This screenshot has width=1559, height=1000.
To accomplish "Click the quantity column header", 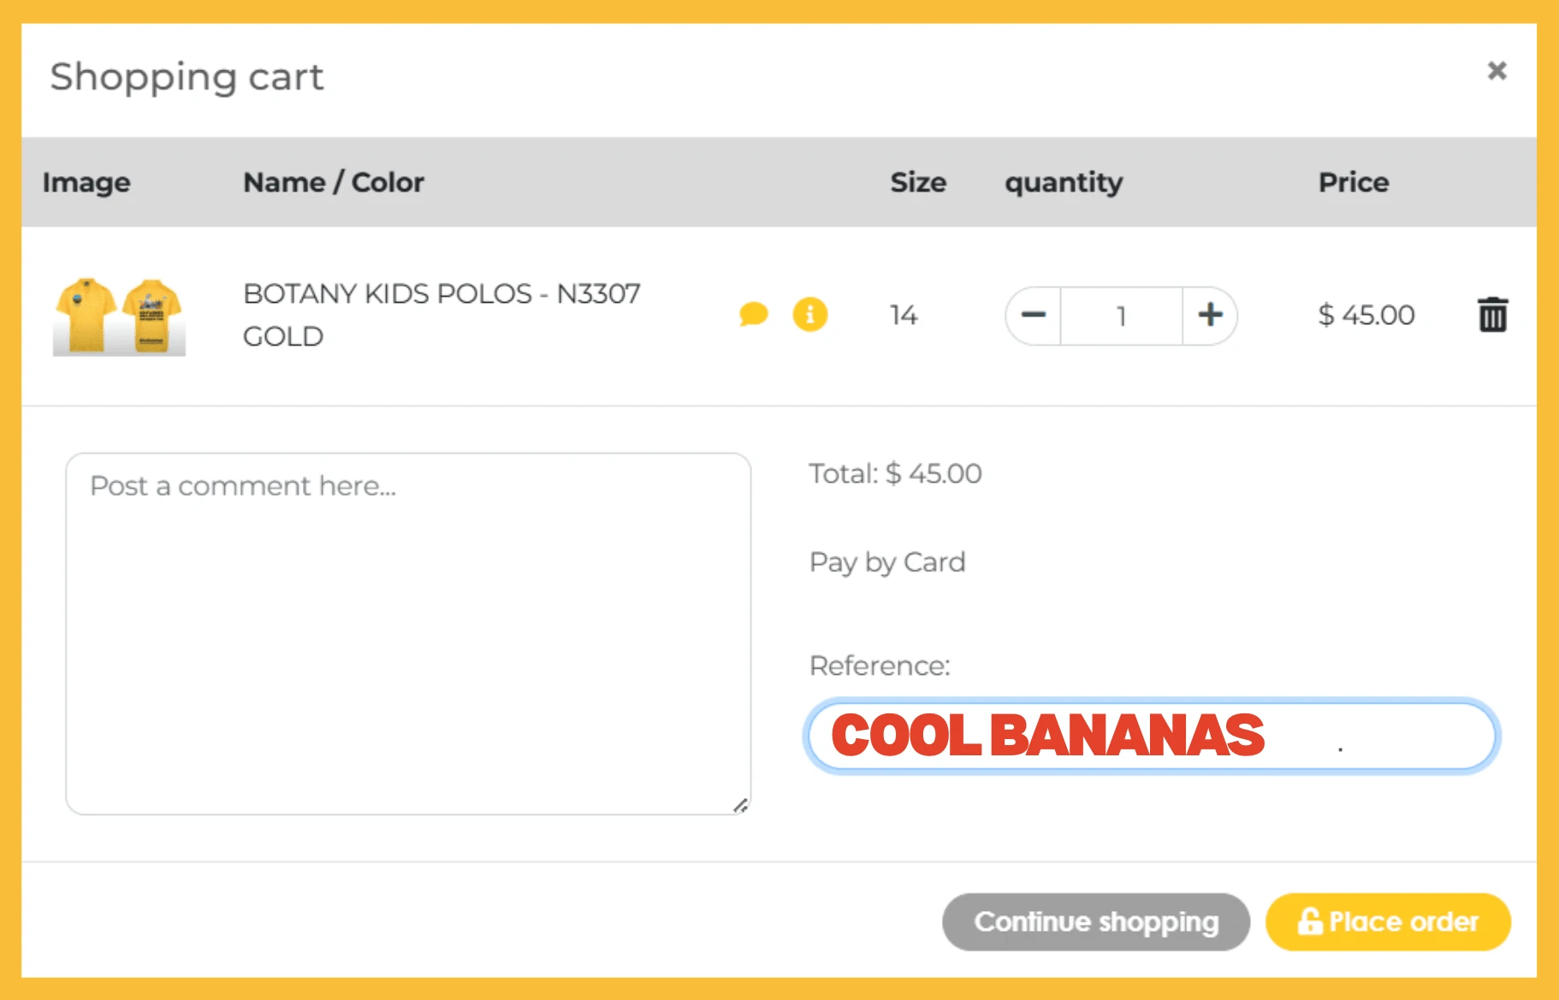I will point(1064,182).
